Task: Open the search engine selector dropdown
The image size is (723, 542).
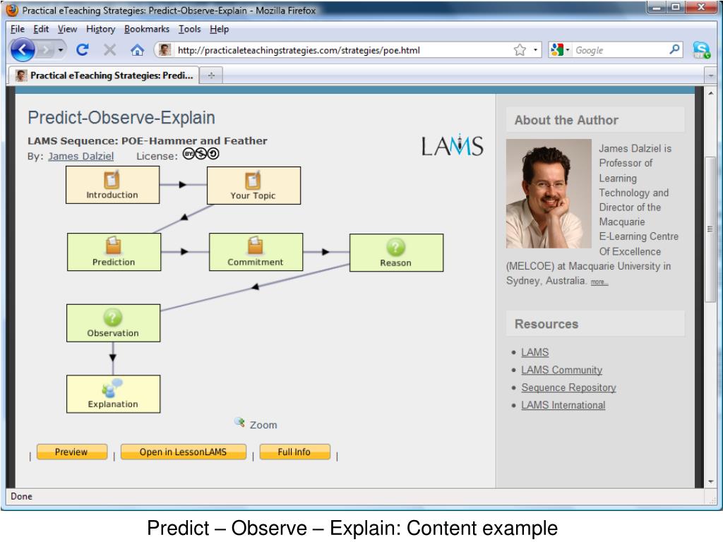Action: (x=560, y=50)
